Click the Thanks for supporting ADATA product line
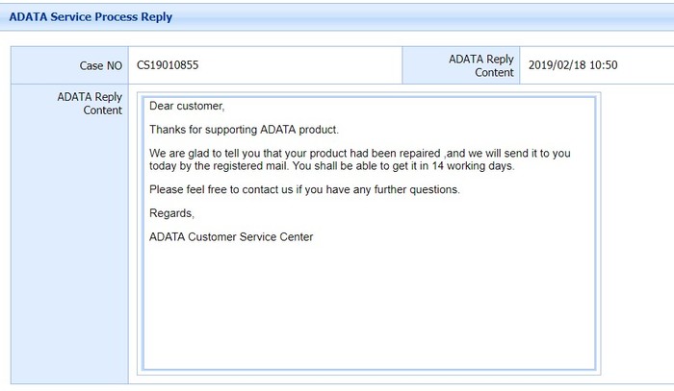This screenshot has width=674, height=391. pos(244,130)
